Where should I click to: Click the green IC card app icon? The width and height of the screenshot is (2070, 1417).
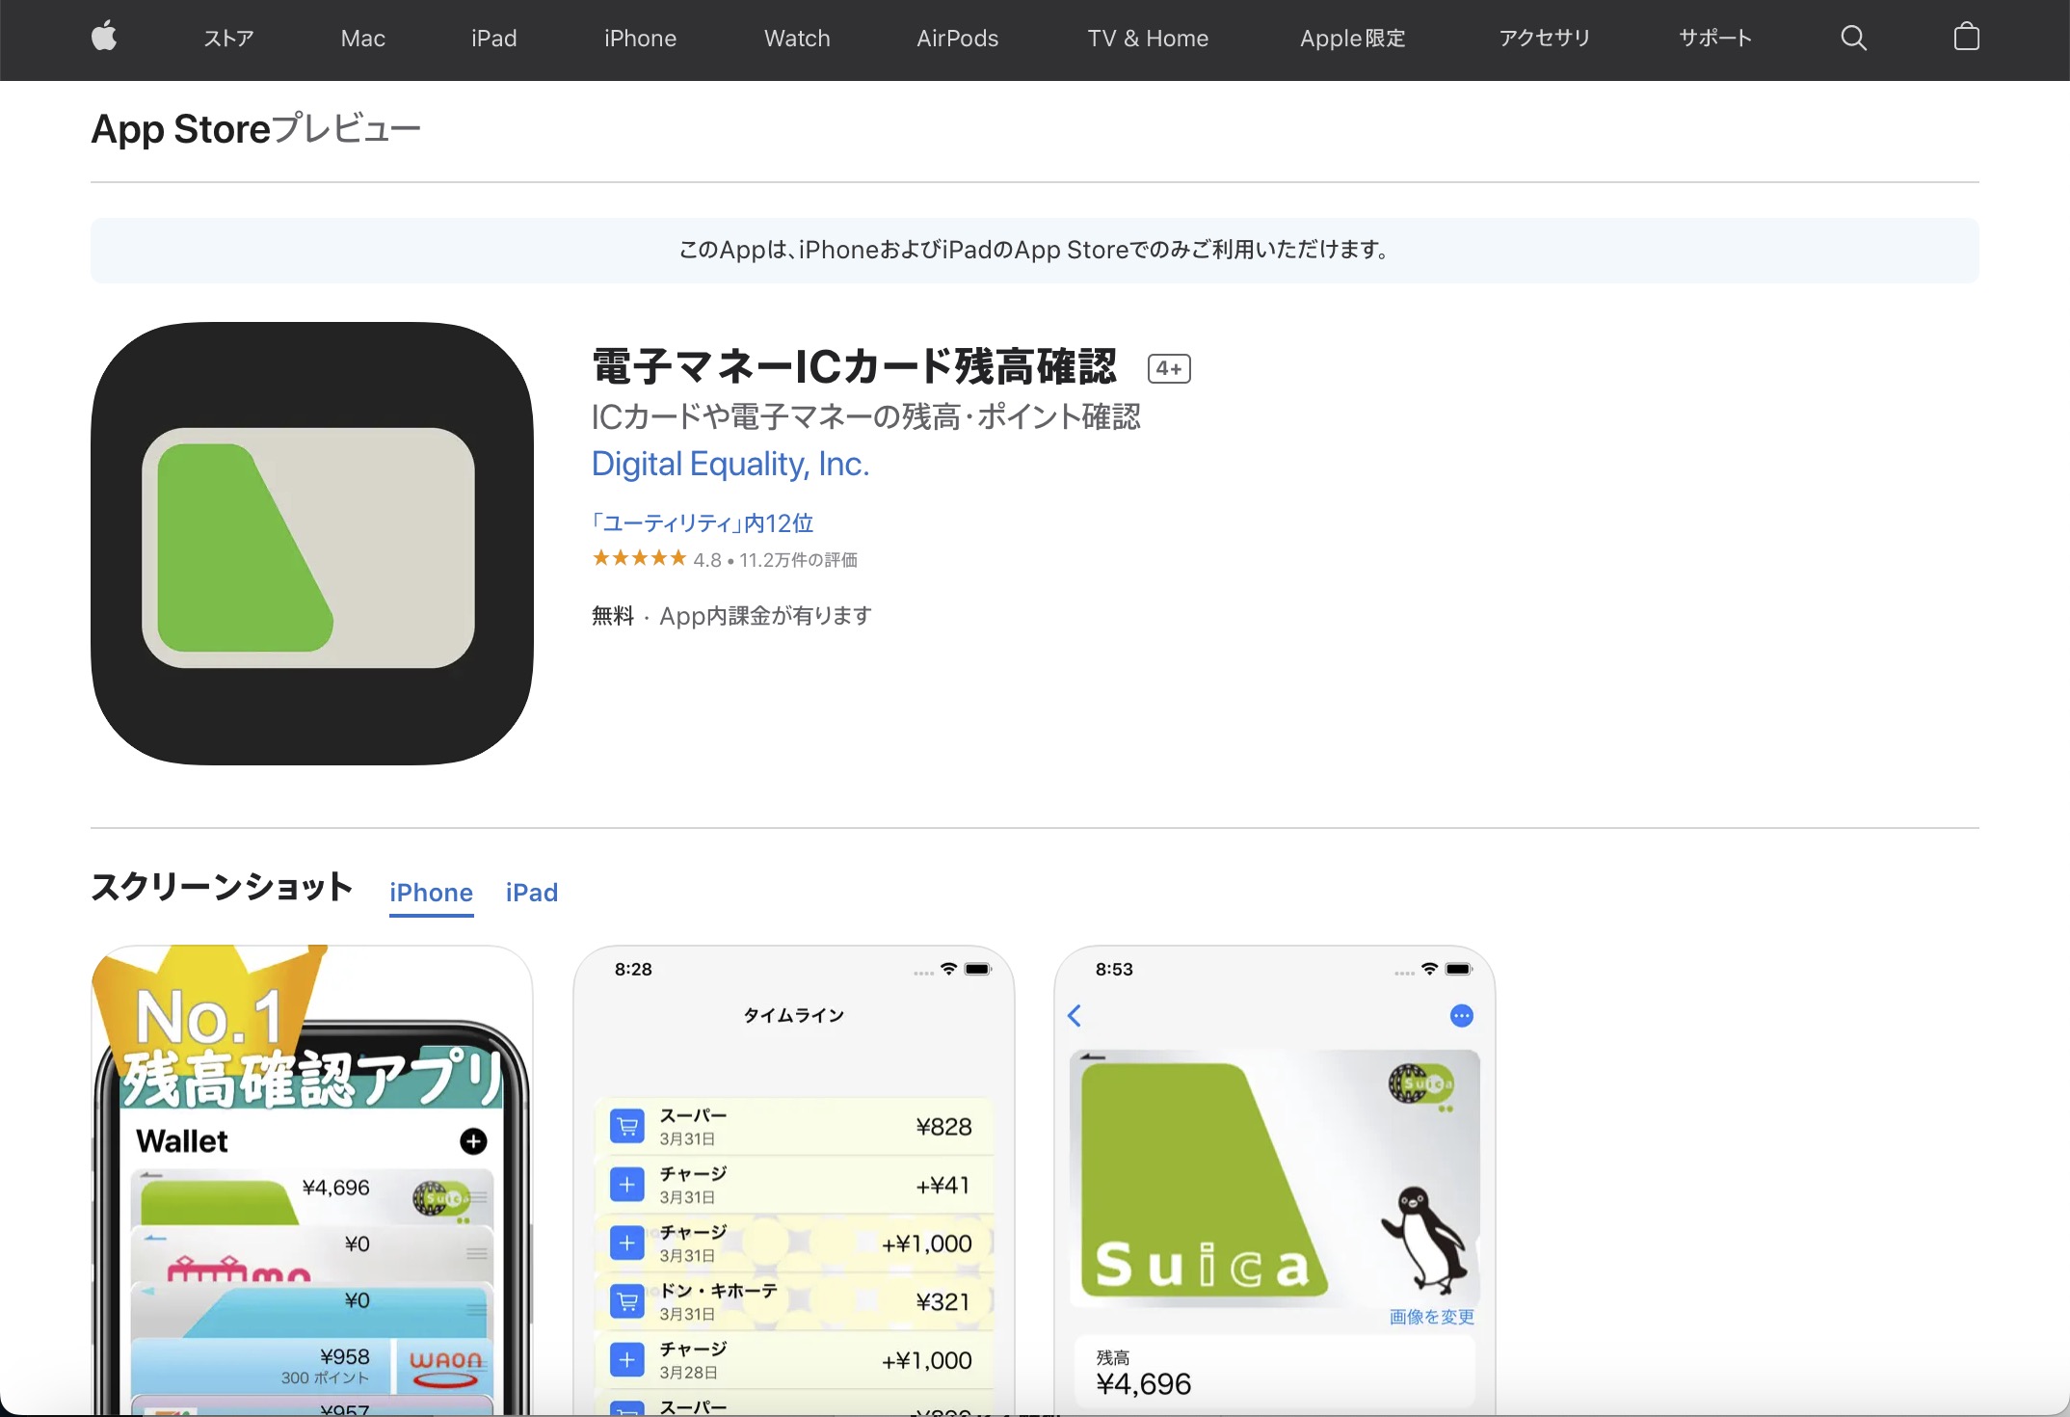pyautogui.click(x=311, y=544)
